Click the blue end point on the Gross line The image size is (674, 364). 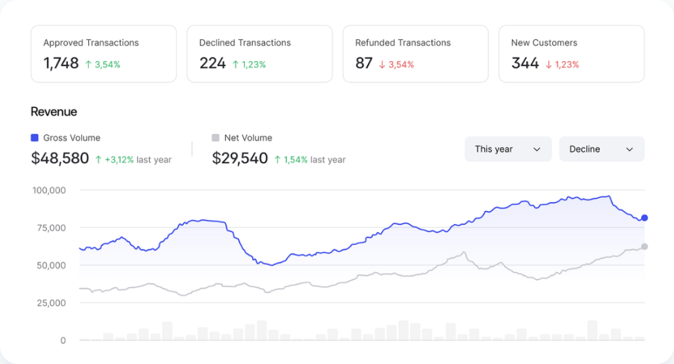coord(644,218)
